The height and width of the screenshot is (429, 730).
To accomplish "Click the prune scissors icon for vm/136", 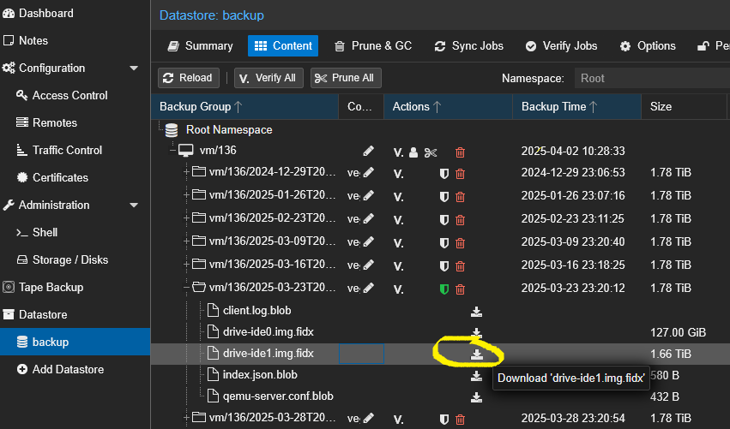I will 431,152.
